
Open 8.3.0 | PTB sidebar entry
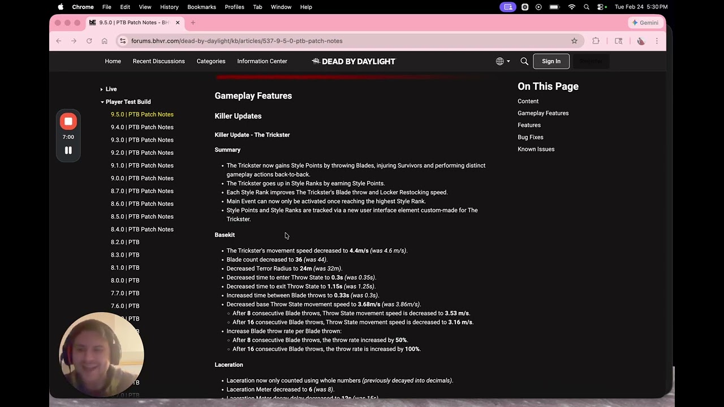(x=125, y=255)
